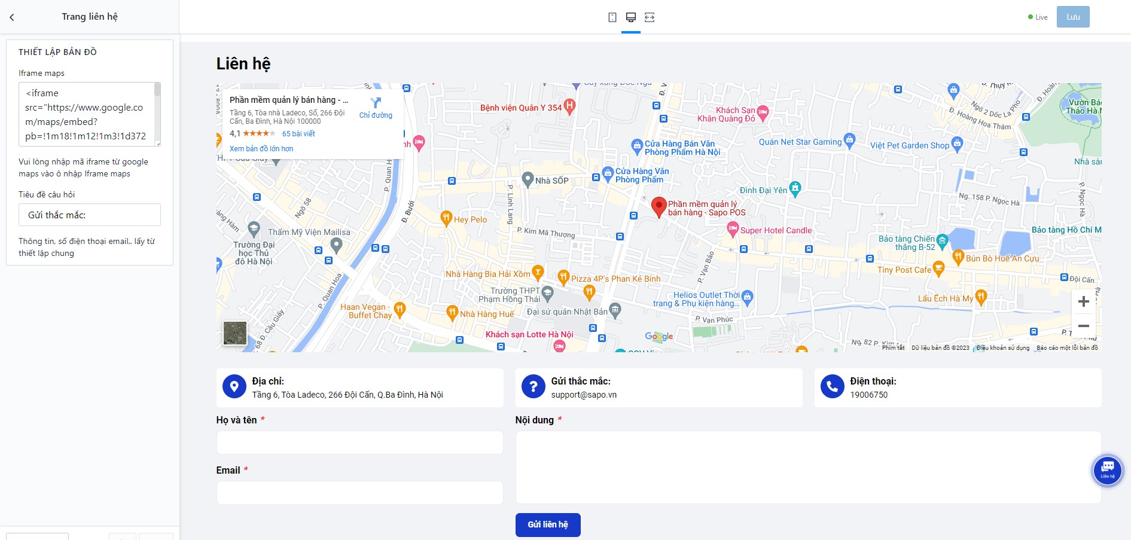Click Bệnh viện Quân Y 354 marker

pyautogui.click(x=569, y=106)
